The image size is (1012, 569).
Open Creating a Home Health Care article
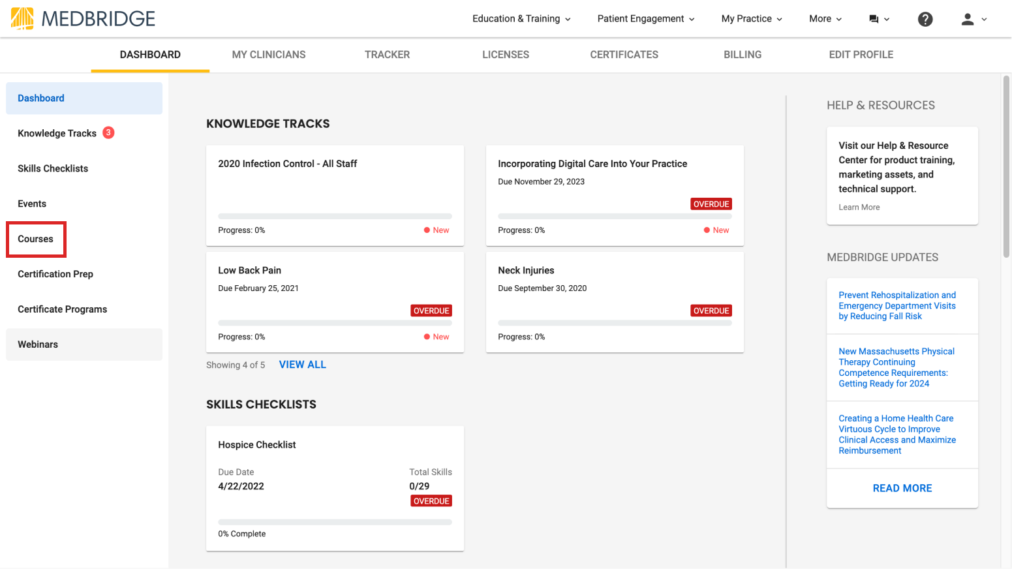tap(897, 435)
